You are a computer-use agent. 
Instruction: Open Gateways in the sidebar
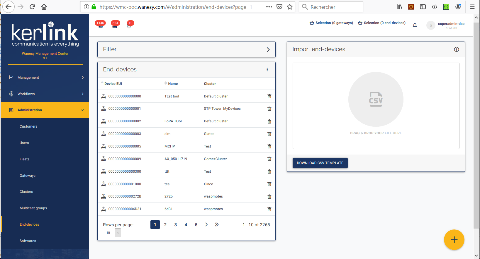pos(28,176)
